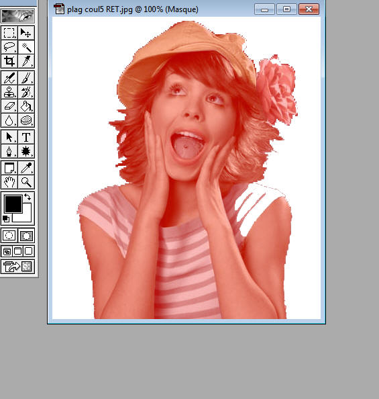Jump to ImageReady button
Screen dimensions: 379x399
tap(17, 267)
